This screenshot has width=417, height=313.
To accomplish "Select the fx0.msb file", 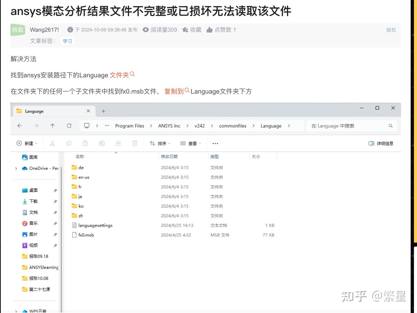I will [x=83, y=235].
